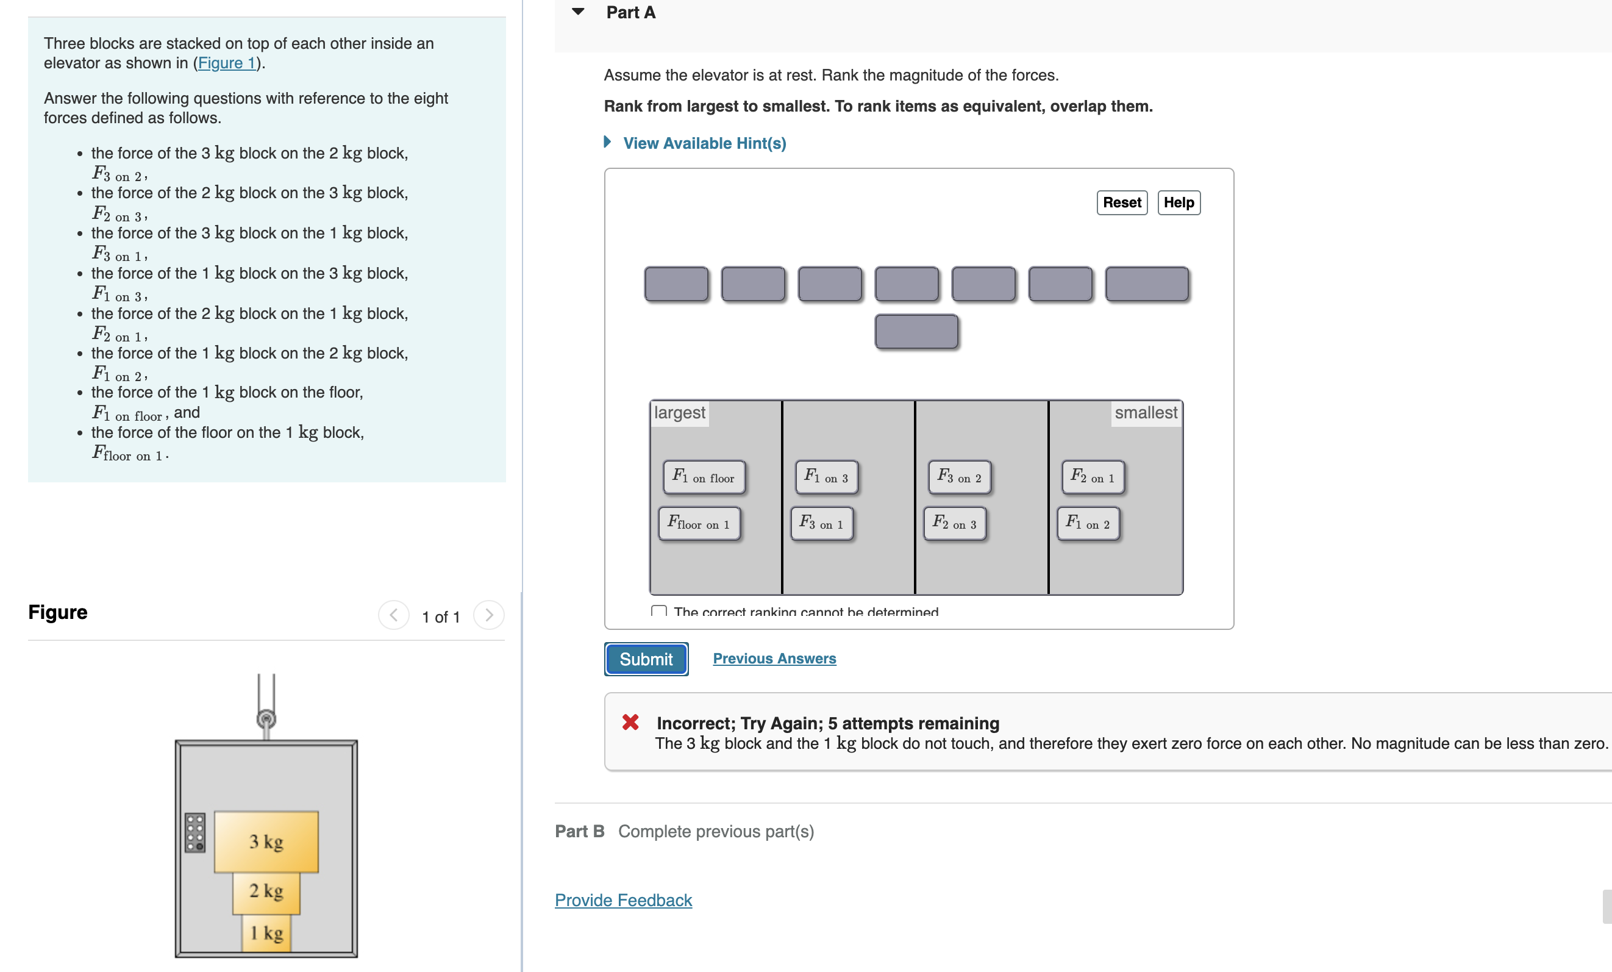This screenshot has height=972, width=1612.
Task: Click the 3 kg block in figure
Action: tap(266, 841)
